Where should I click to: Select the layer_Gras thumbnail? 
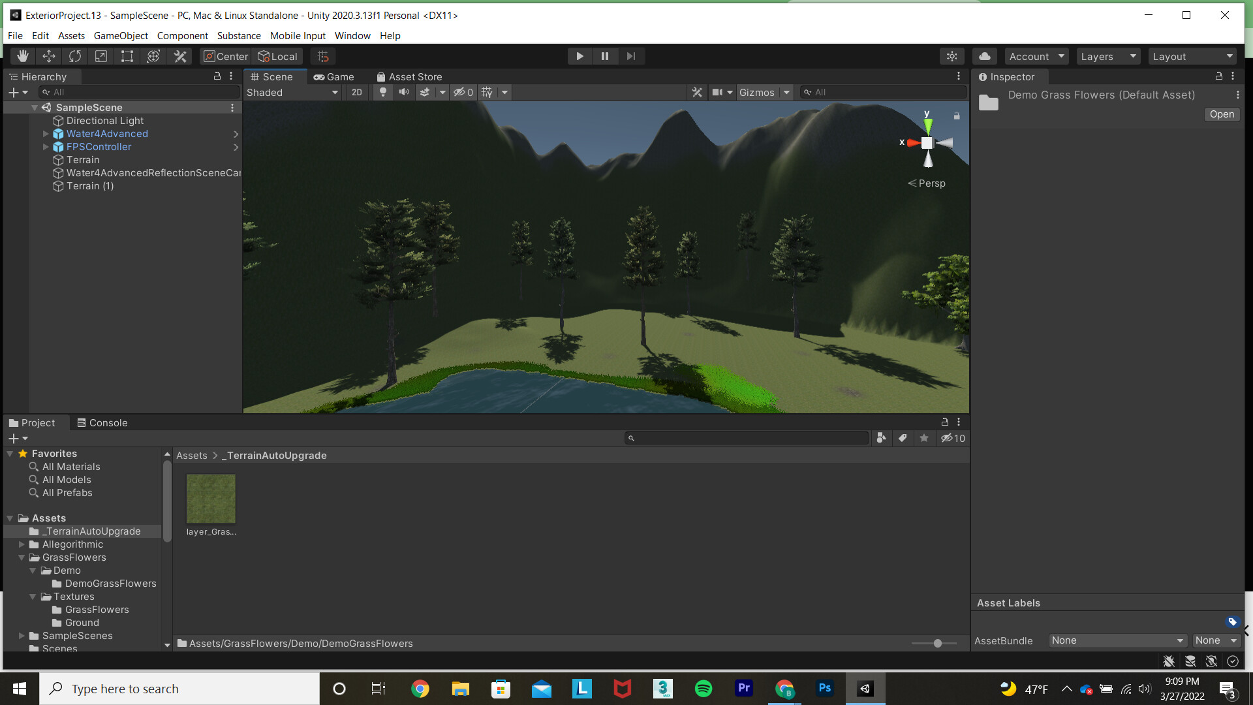210,498
